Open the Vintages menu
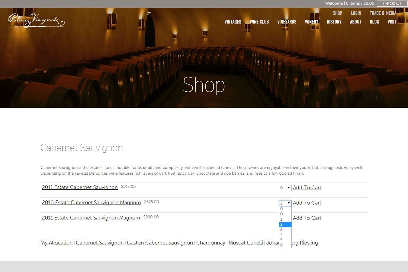Image resolution: width=408 pixels, height=272 pixels. pyautogui.click(x=233, y=22)
